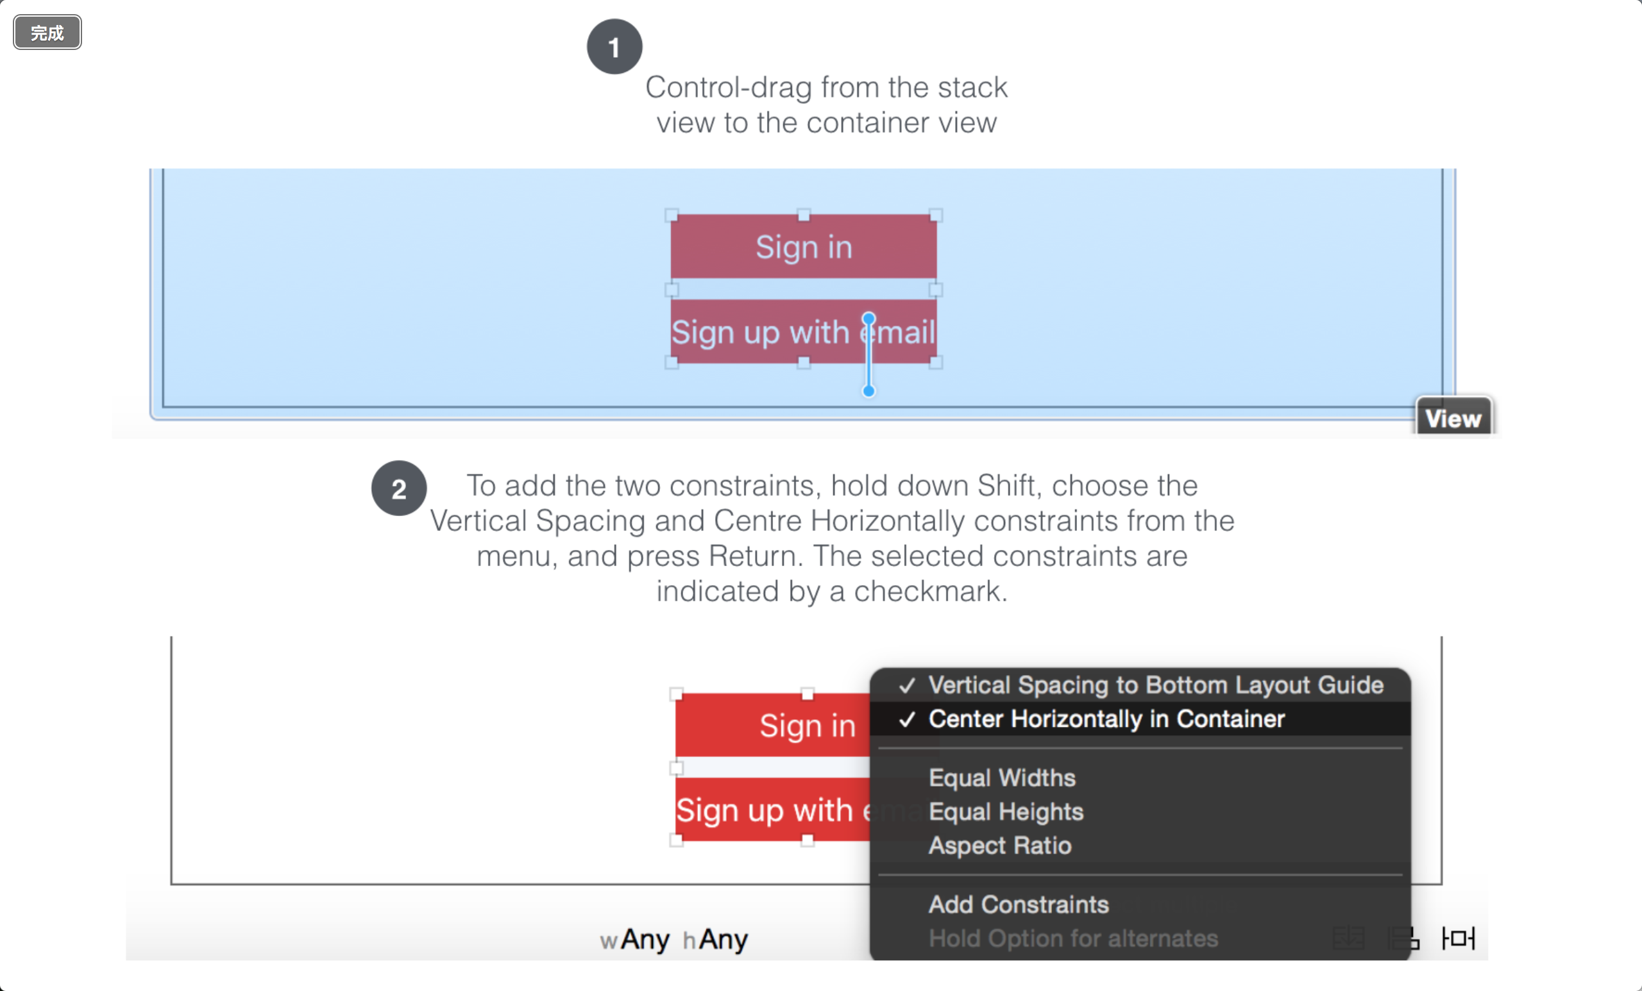Viewport: 1642px width, 991px height.
Task: Uncheck Vertical Spacing to Bottom Layout Guide
Action: (x=1140, y=685)
